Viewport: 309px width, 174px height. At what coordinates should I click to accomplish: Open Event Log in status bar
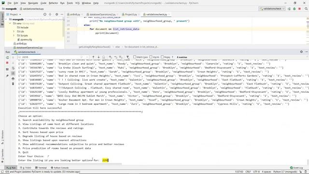[x=296, y=168]
